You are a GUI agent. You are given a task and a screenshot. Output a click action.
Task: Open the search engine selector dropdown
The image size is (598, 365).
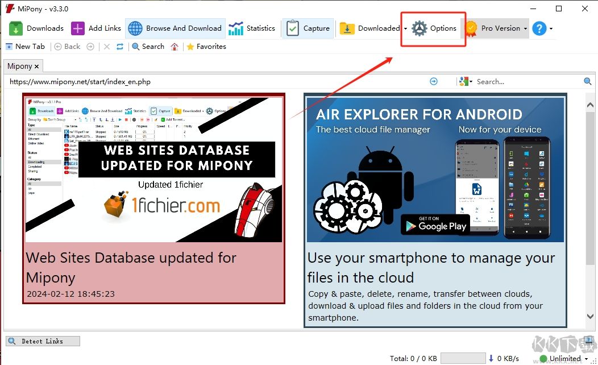466,81
